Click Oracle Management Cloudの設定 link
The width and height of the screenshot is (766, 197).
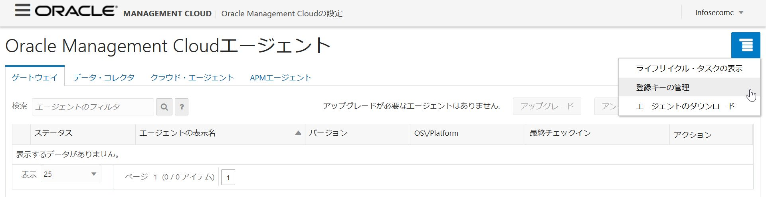[x=282, y=14]
